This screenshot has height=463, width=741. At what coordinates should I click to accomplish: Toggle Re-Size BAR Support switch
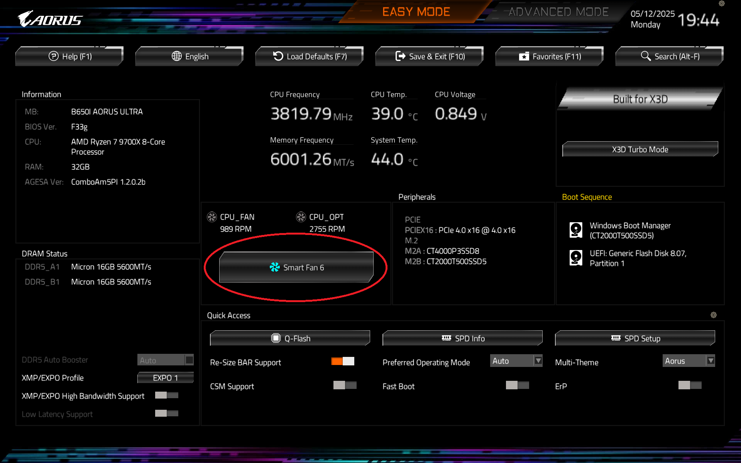(343, 362)
